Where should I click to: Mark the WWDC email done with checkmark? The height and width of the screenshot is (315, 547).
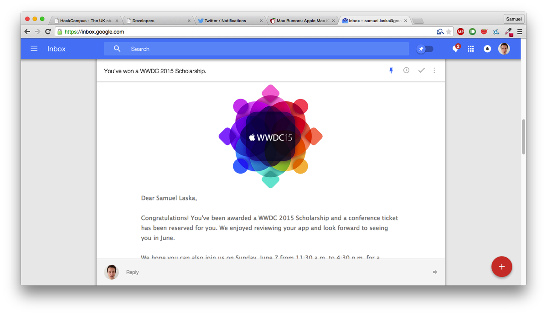(x=421, y=70)
